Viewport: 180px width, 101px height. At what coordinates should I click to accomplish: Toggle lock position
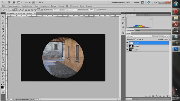pos(140,40)
